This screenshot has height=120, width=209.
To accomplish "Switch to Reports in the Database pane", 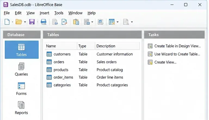I will pyautogui.click(x=21, y=108).
